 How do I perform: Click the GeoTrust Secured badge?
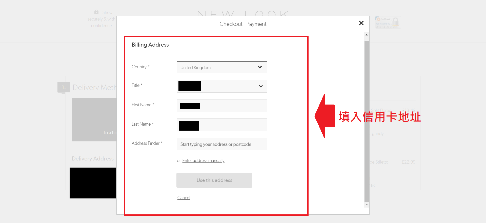388,23
